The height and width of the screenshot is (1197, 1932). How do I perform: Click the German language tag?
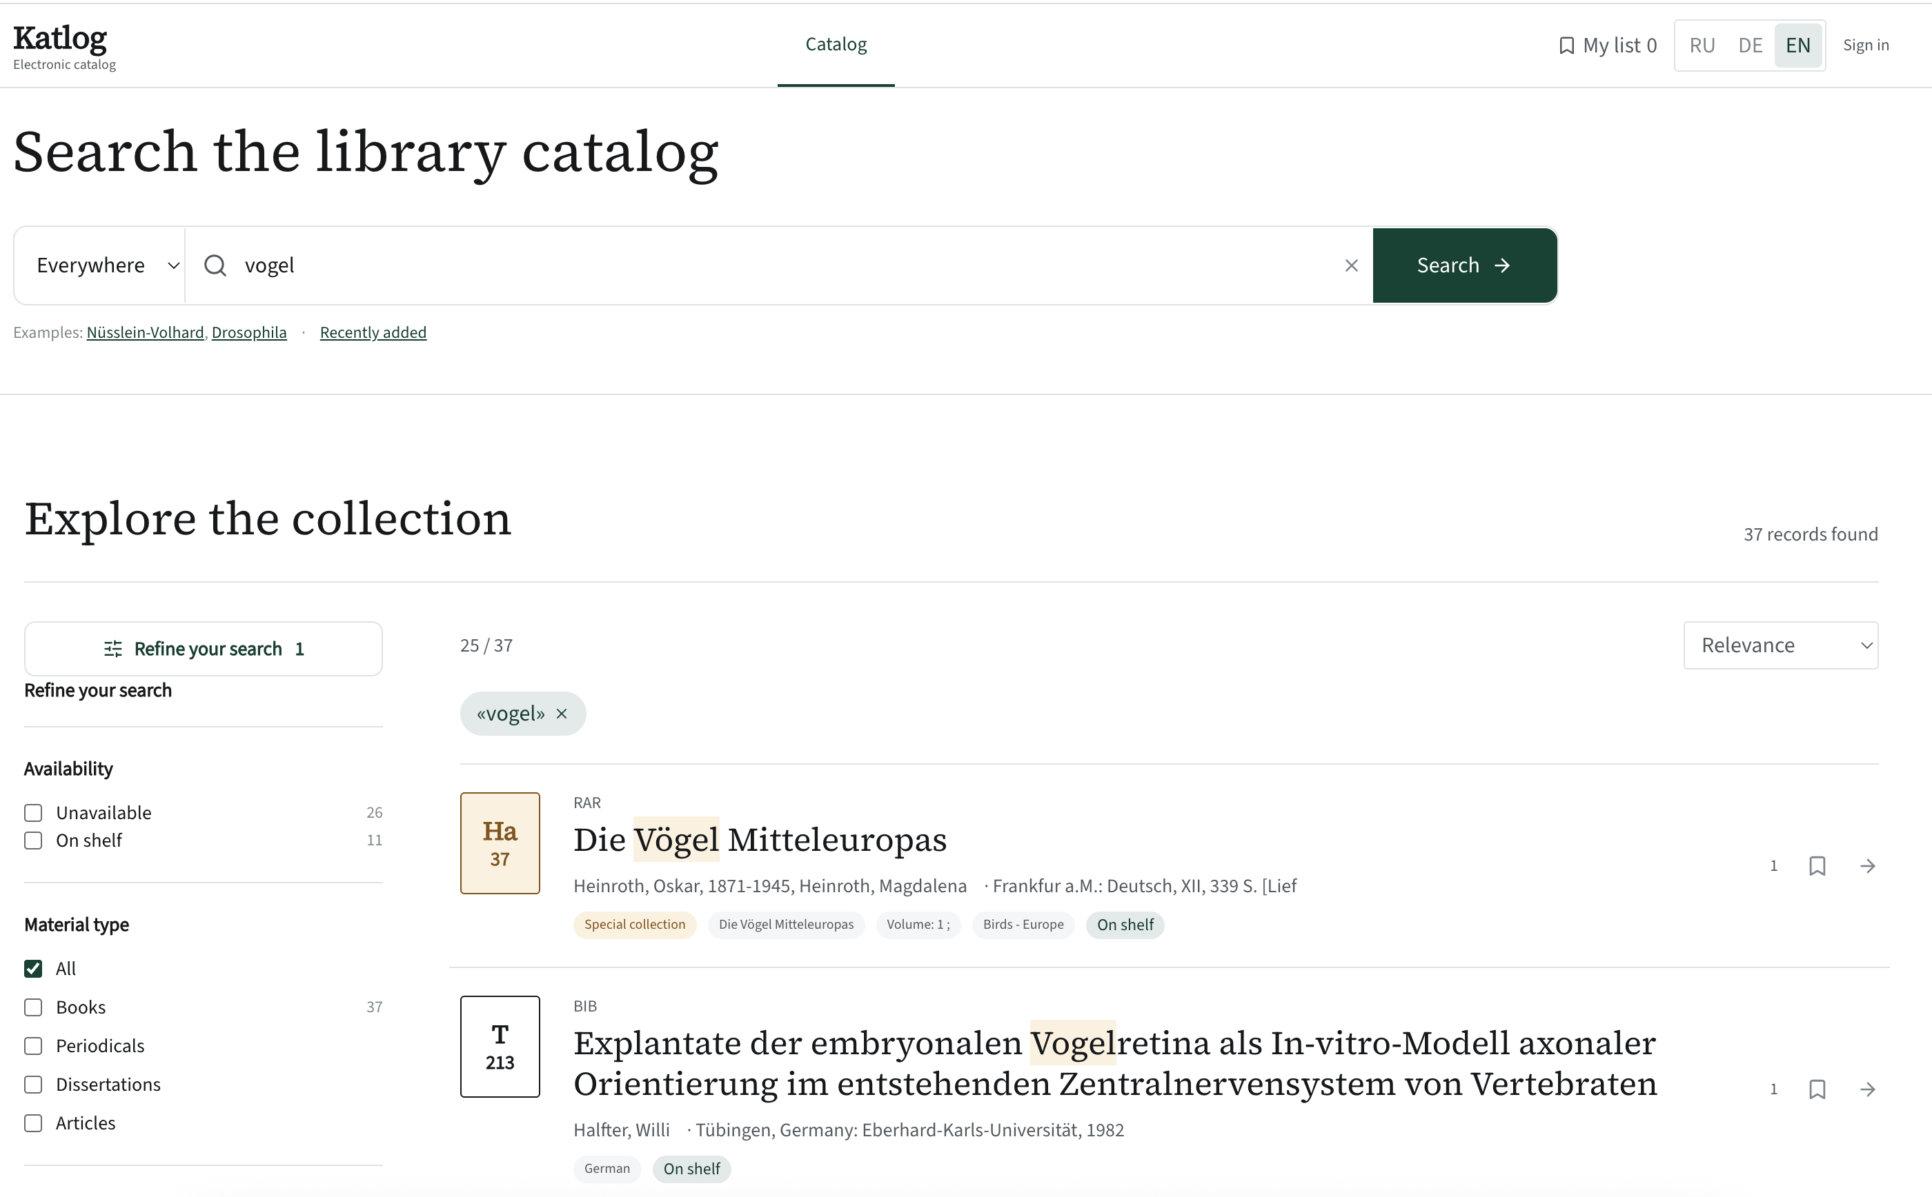607,1169
